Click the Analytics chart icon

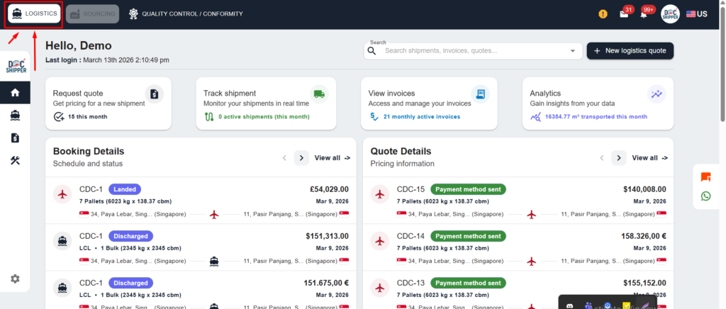[657, 94]
